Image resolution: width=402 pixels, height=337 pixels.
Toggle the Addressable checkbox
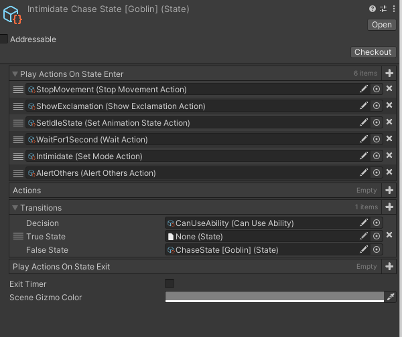[x=4, y=39]
